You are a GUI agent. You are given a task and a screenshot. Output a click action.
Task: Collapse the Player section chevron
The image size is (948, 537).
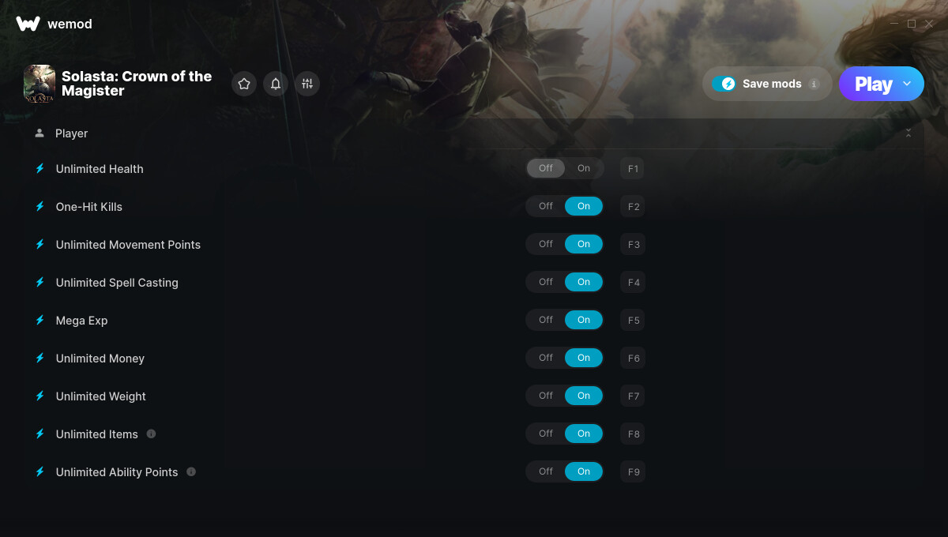point(908,133)
